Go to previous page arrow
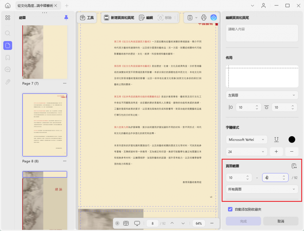The width and height of the screenshot is (304, 231). pos(172,224)
